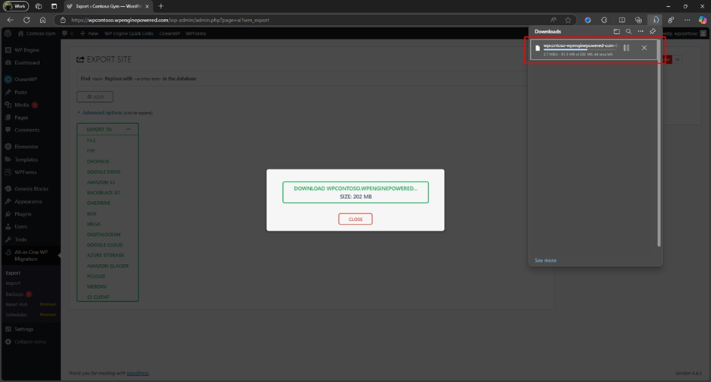Open Media in WordPress sidebar
The width and height of the screenshot is (711, 382).
click(22, 105)
